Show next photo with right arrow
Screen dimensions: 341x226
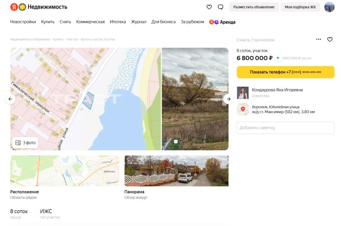228,99
